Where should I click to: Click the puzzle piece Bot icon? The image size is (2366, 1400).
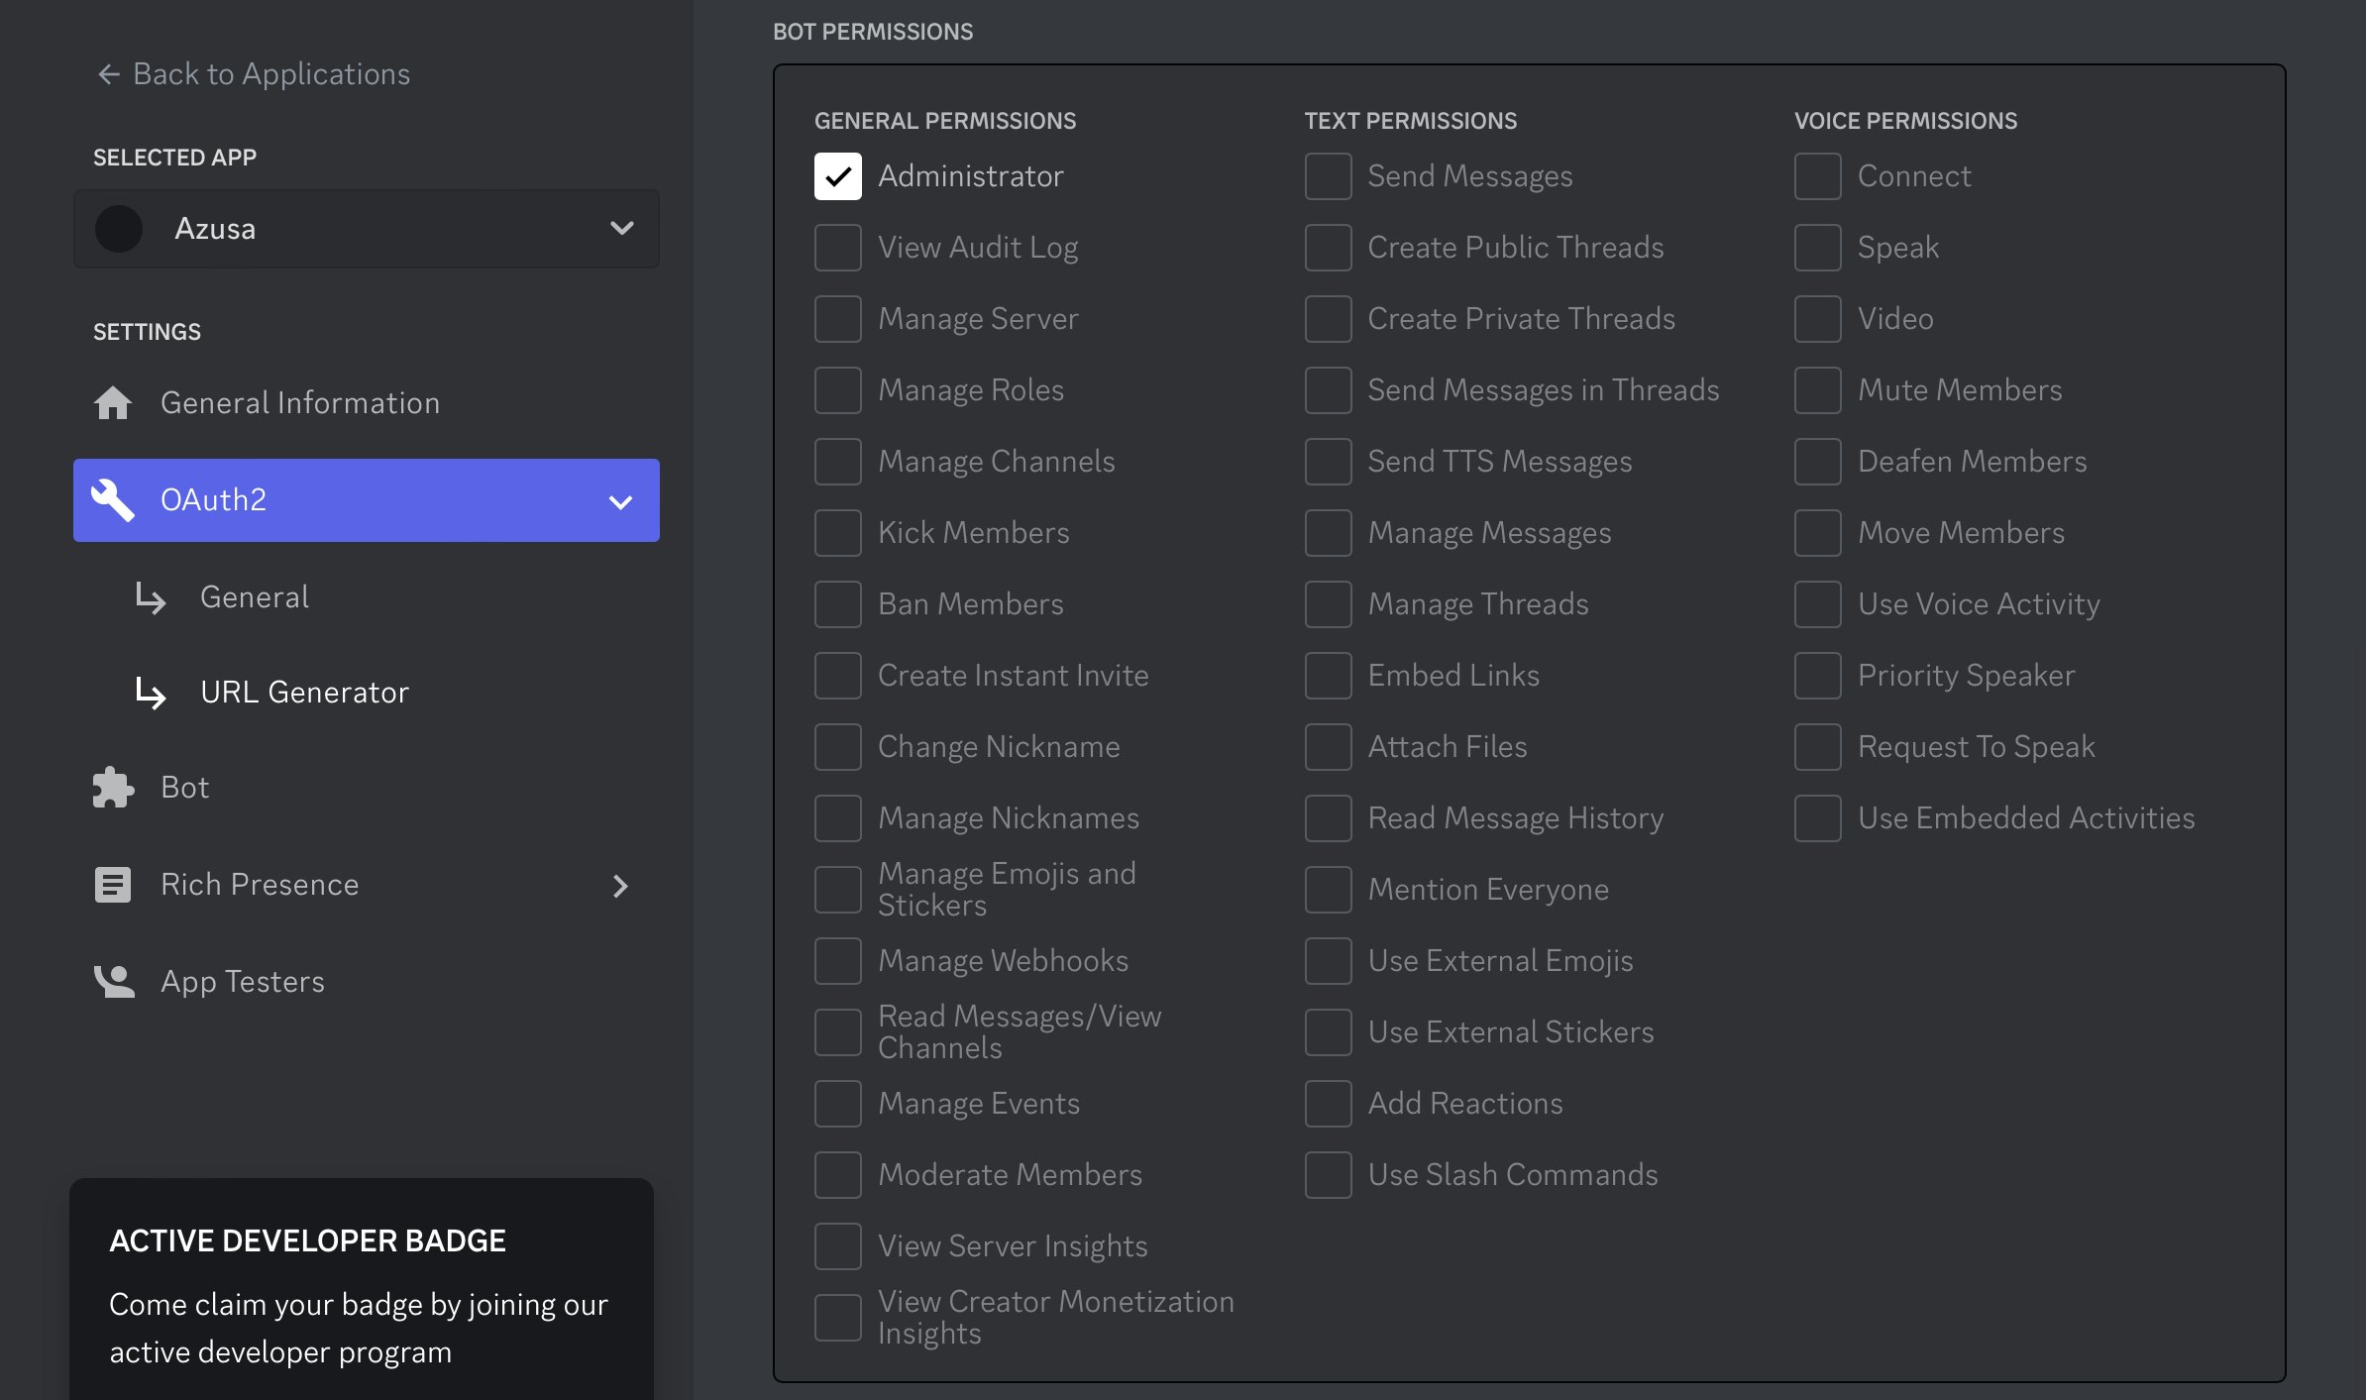(113, 788)
